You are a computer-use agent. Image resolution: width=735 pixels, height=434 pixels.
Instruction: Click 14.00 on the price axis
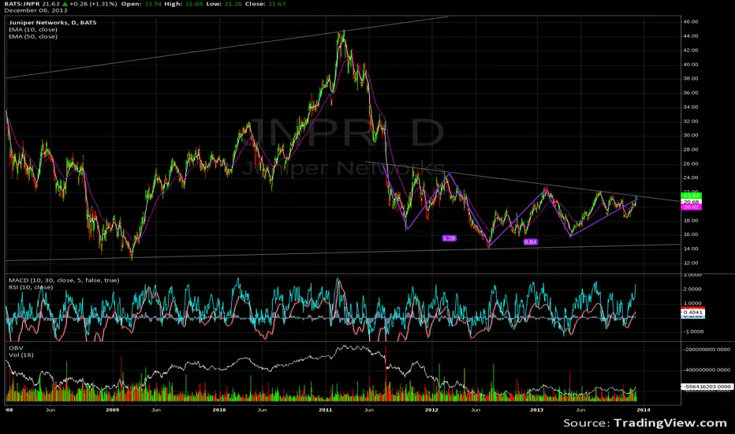point(691,249)
